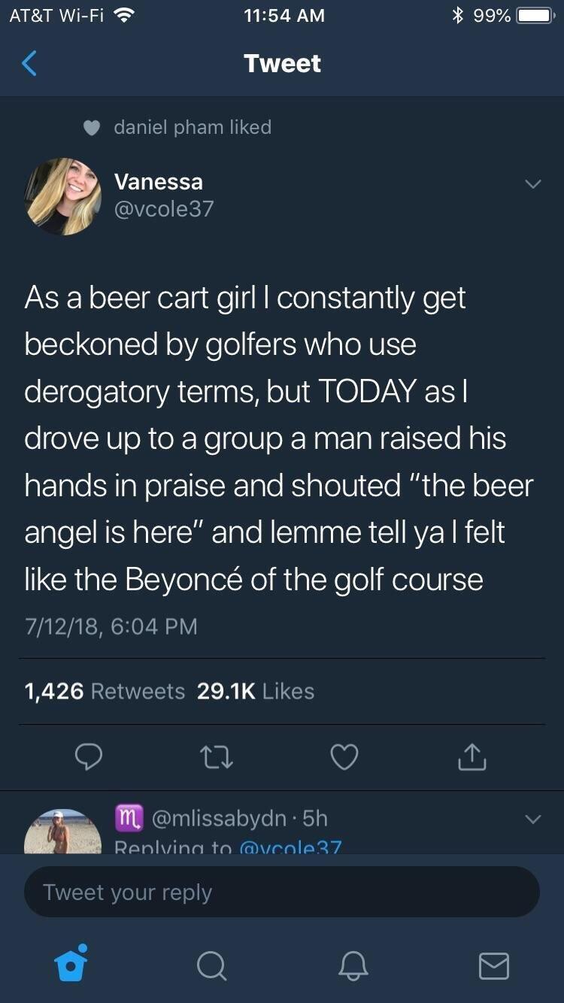Image resolution: width=564 pixels, height=1003 pixels.
Task: View the 29.1K Likes list
Action: coord(256,691)
